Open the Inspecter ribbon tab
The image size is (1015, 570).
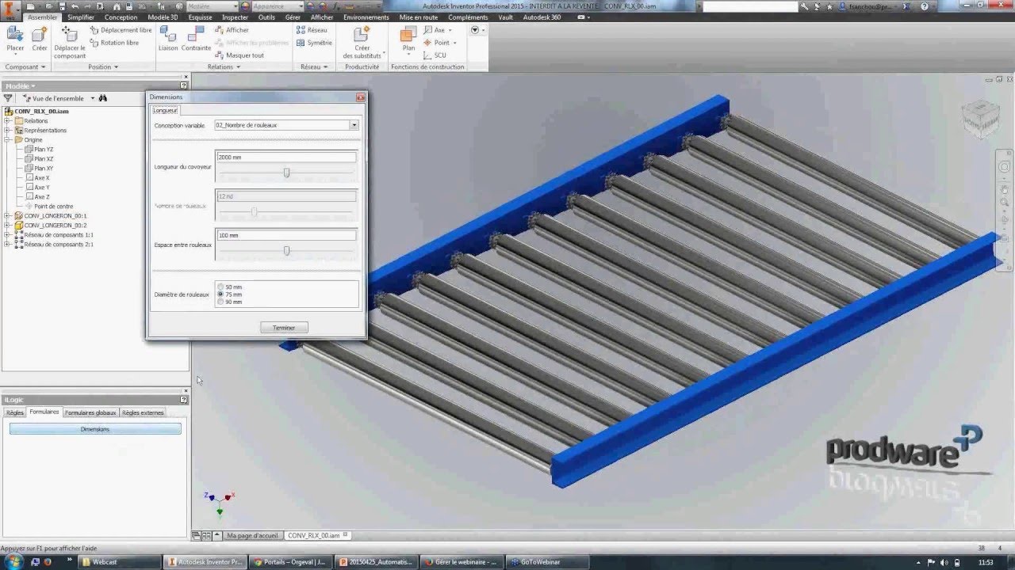pyautogui.click(x=235, y=17)
